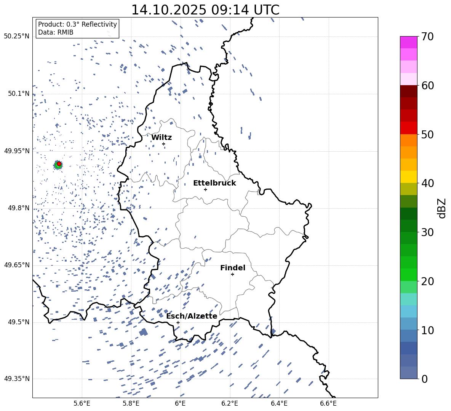Click the 10 dBZ colorbar label

point(427,330)
